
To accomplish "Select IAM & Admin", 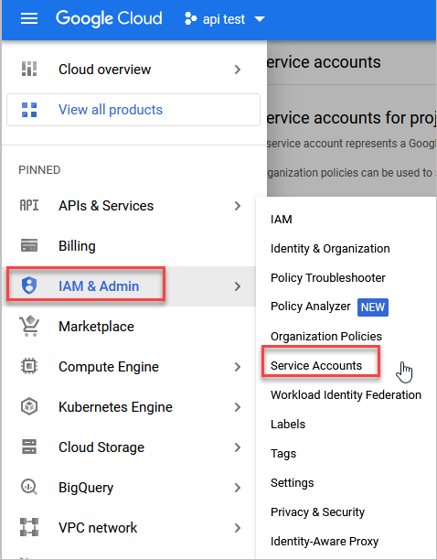I will click(x=99, y=286).
